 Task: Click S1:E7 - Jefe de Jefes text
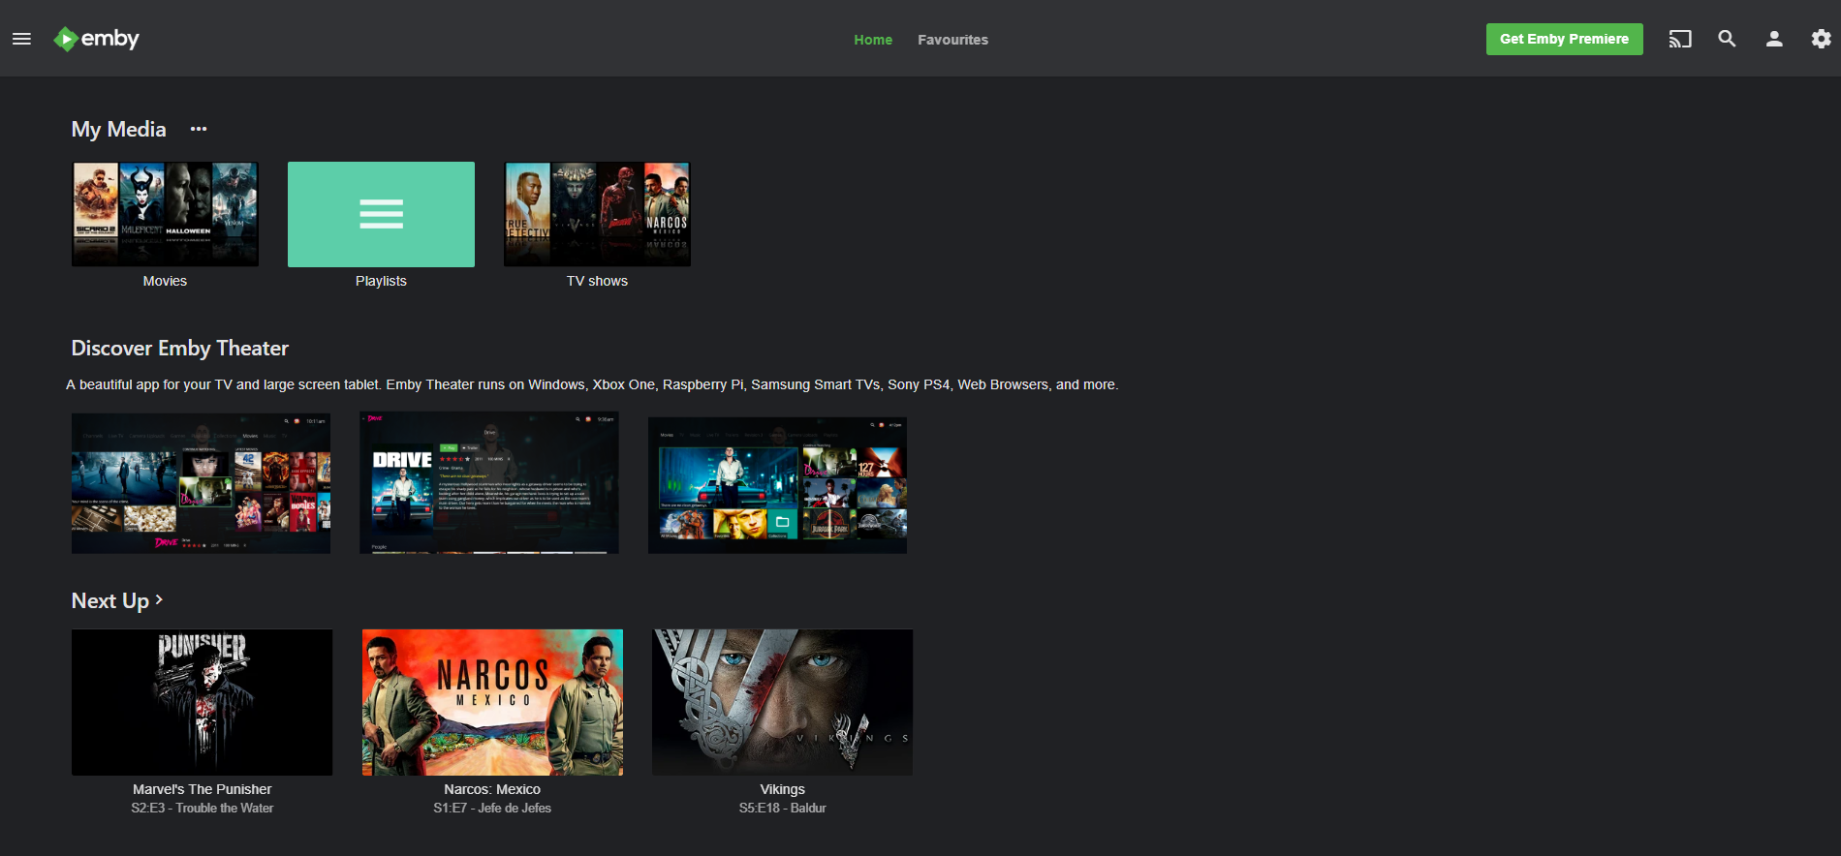[492, 808]
